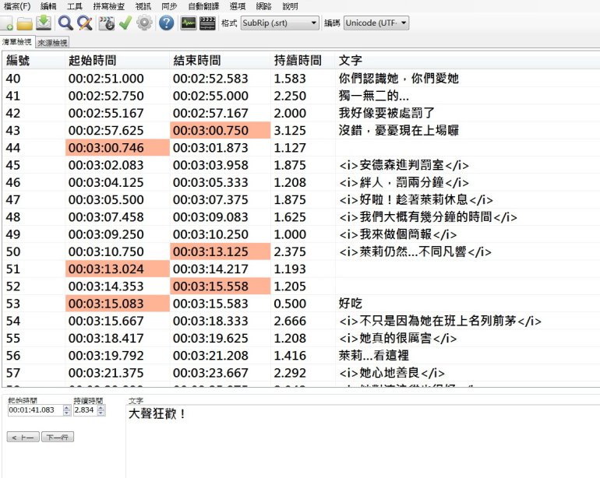Open the 自動翻譯 menu
The width and height of the screenshot is (600, 478).
(x=203, y=6)
